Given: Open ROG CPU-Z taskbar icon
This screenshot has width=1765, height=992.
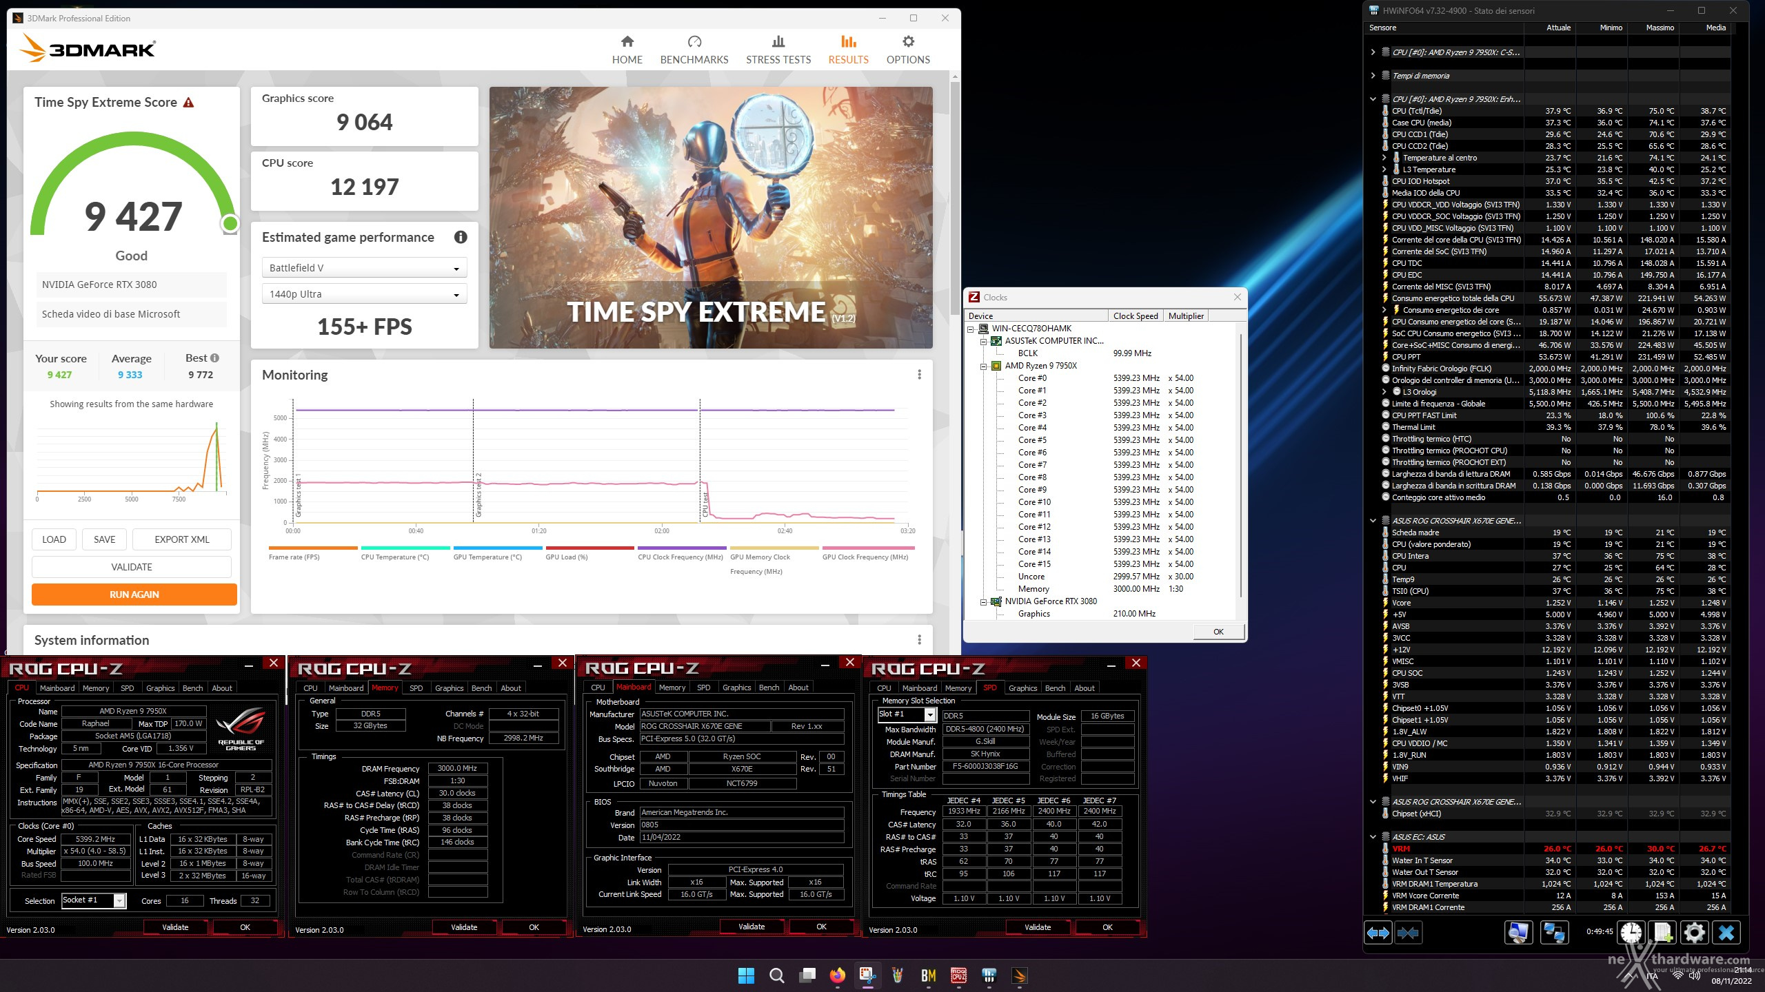Looking at the screenshot, I should point(958,975).
